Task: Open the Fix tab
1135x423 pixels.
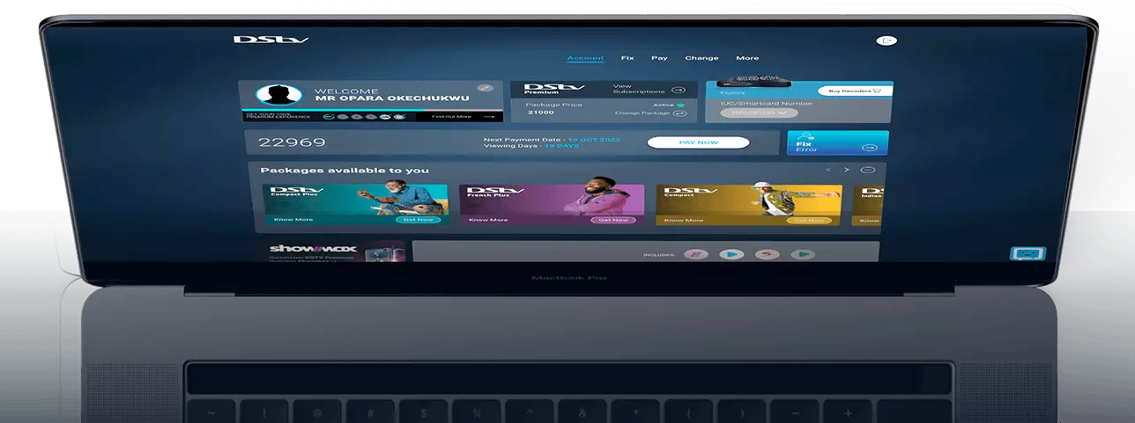Action: [627, 58]
